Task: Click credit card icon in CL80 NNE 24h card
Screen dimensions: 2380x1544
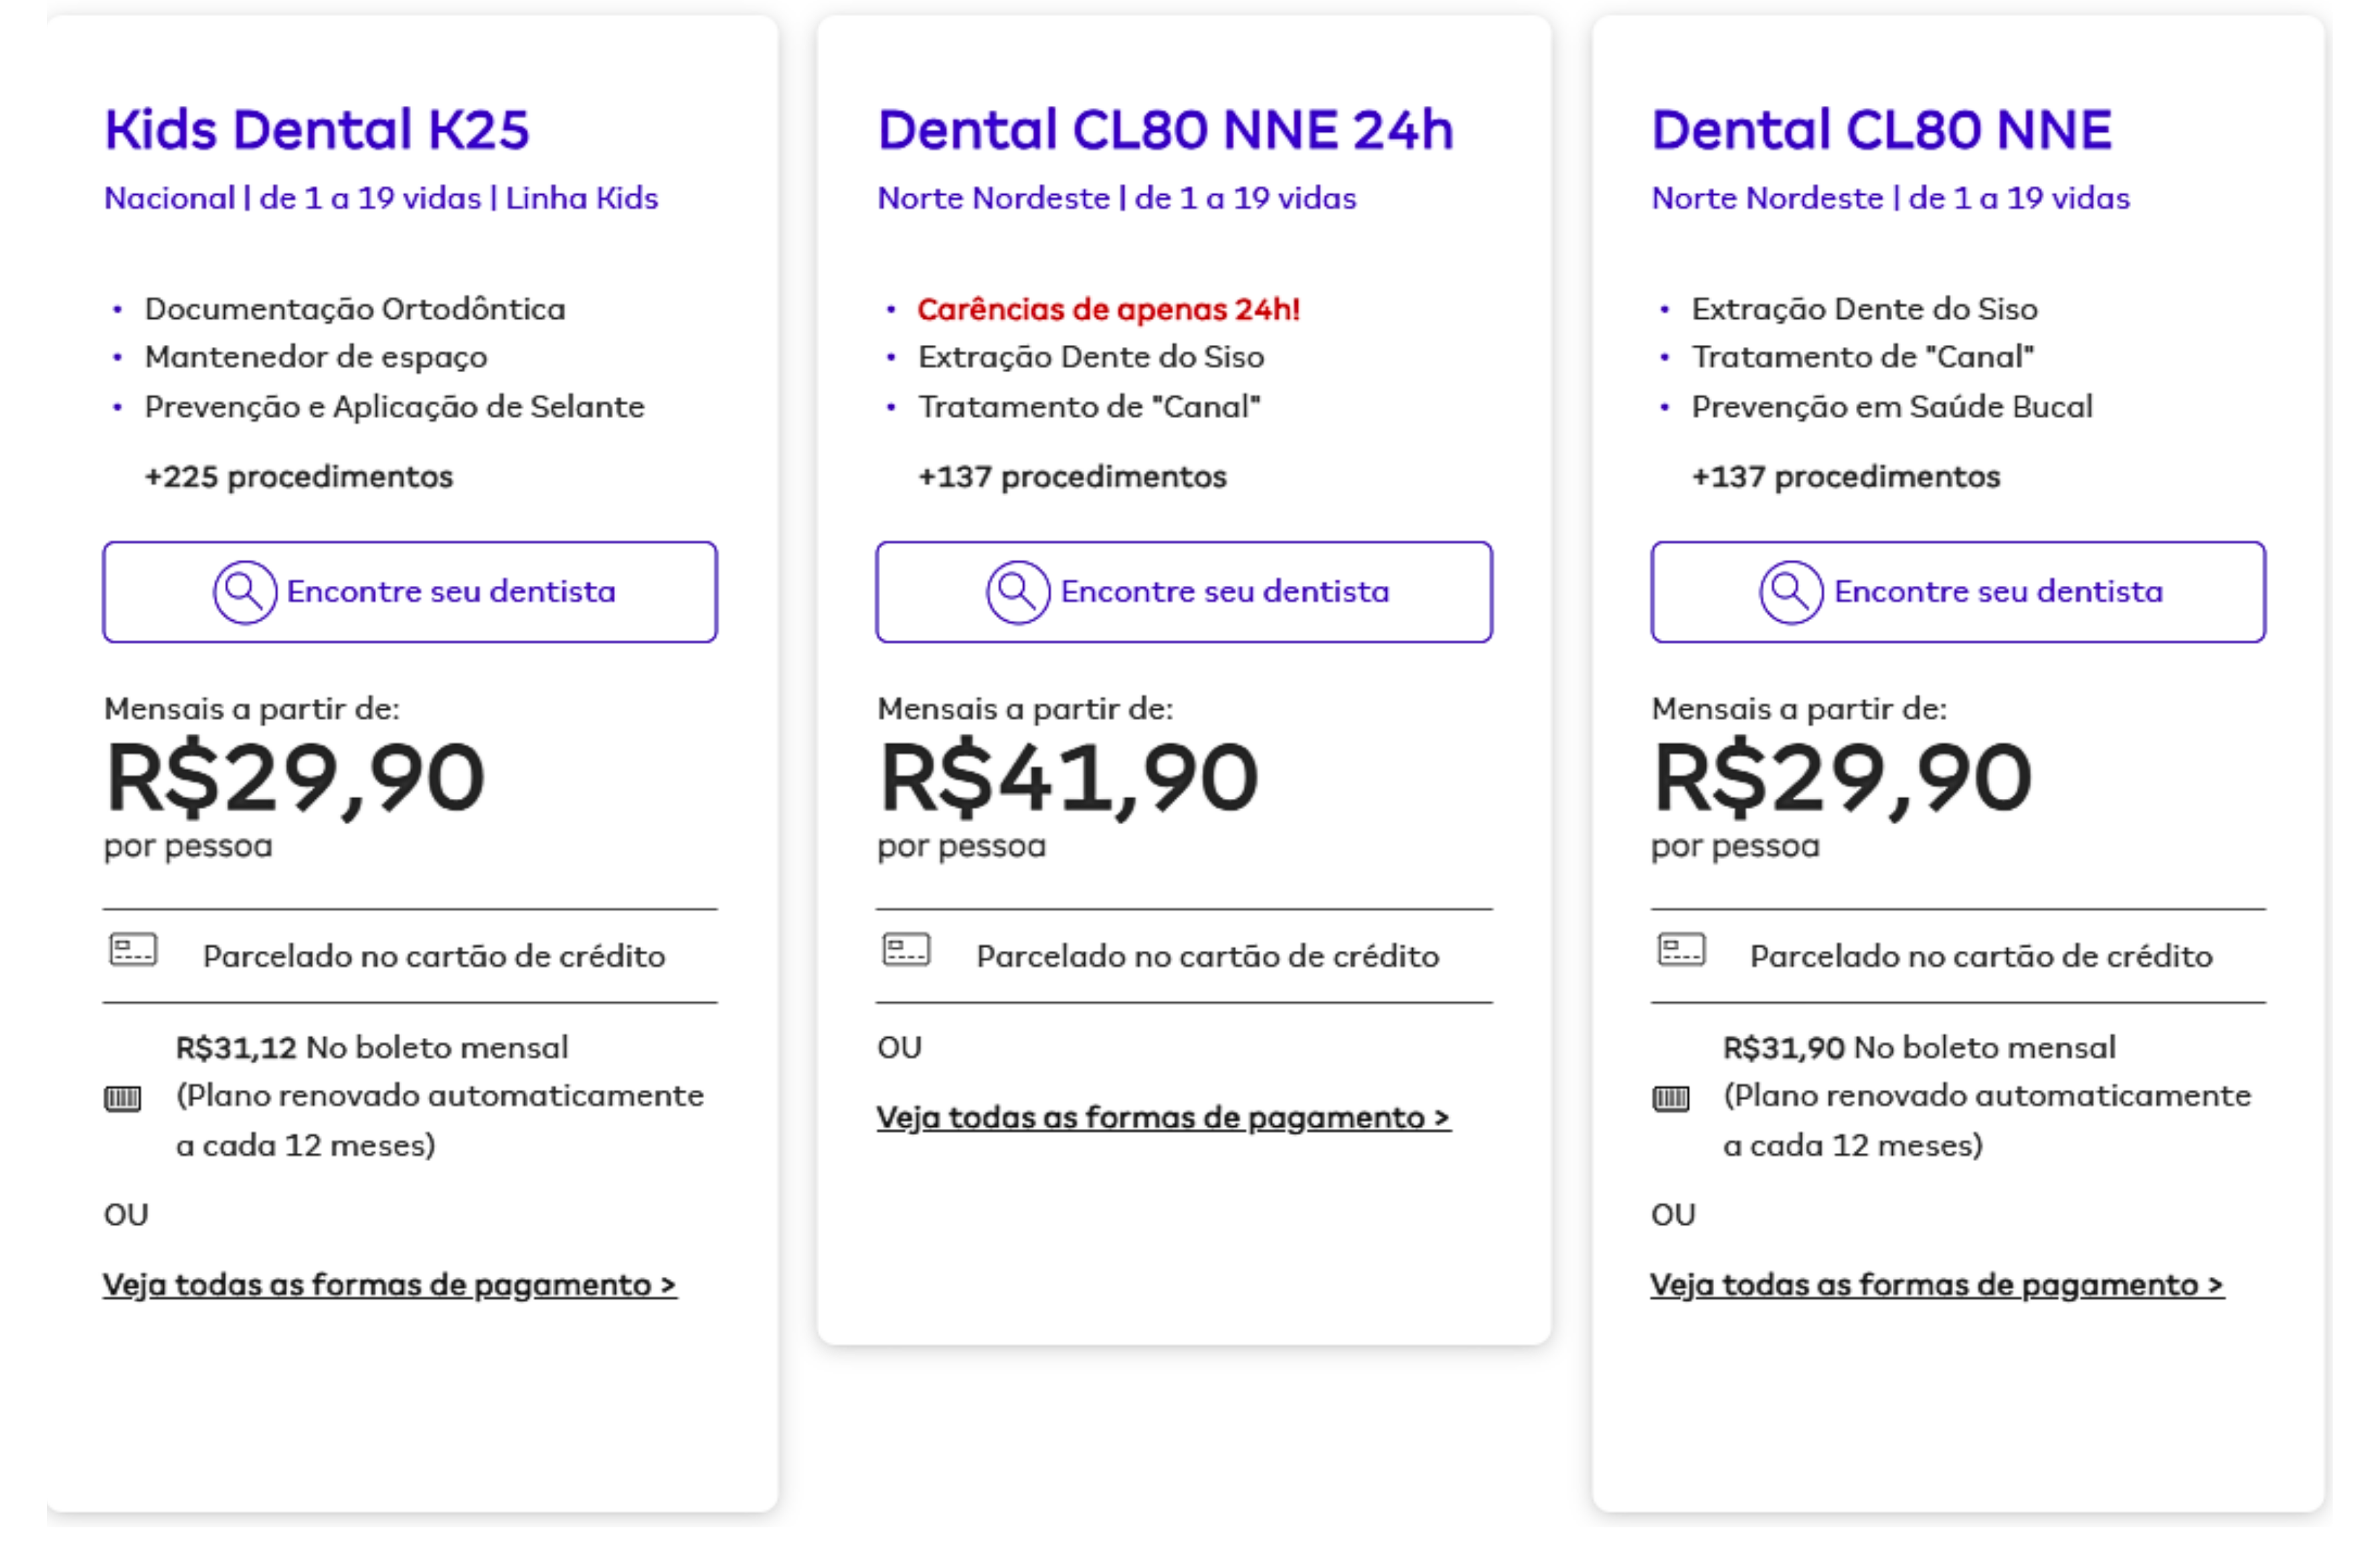Action: [906, 949]
